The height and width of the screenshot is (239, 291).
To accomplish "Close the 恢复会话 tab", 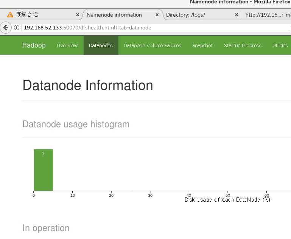I will [x=78, y=15].
